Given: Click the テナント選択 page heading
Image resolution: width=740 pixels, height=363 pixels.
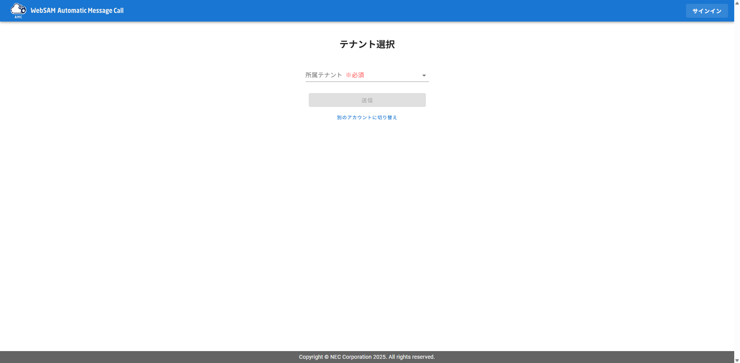Looking at the screenshot, I should coord(367,44).
